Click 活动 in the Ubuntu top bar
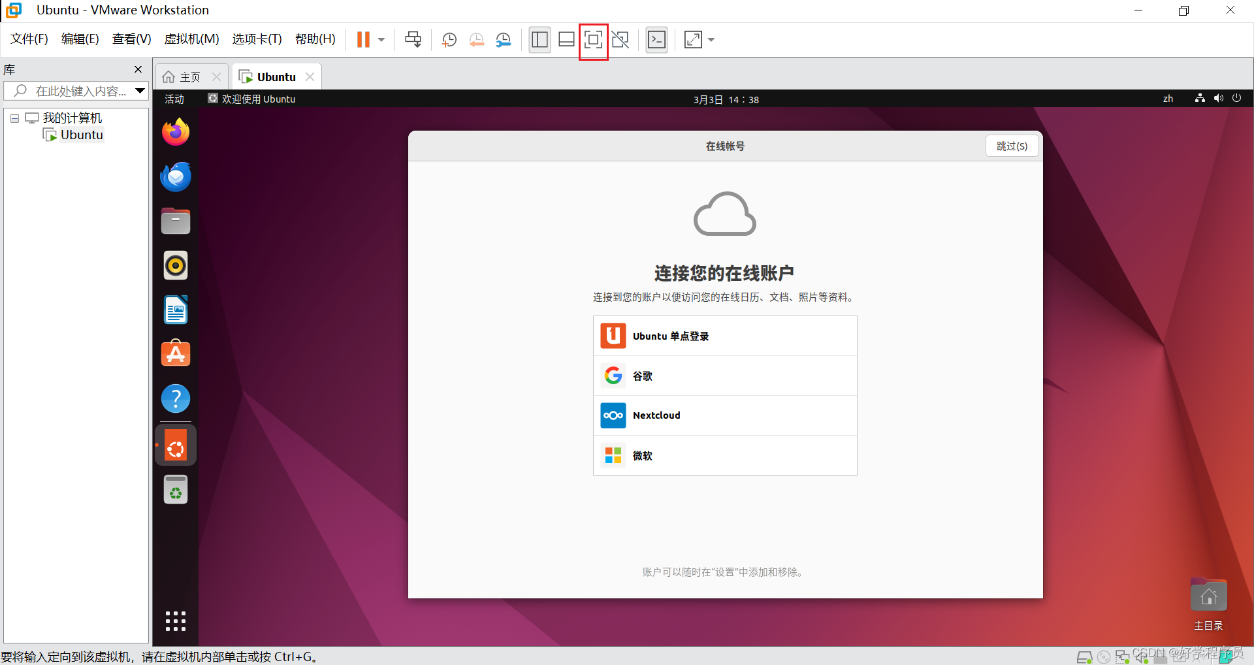 174,99
